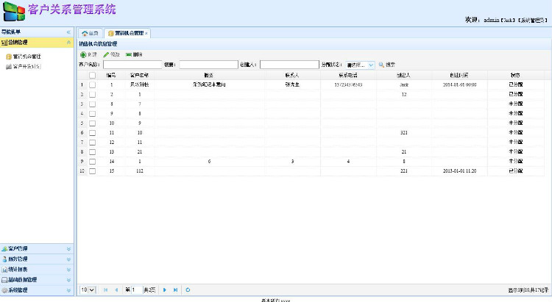Check the box for row with ID 8
Viewport: 552px width, 302px height.
click(x=92, y=104)
